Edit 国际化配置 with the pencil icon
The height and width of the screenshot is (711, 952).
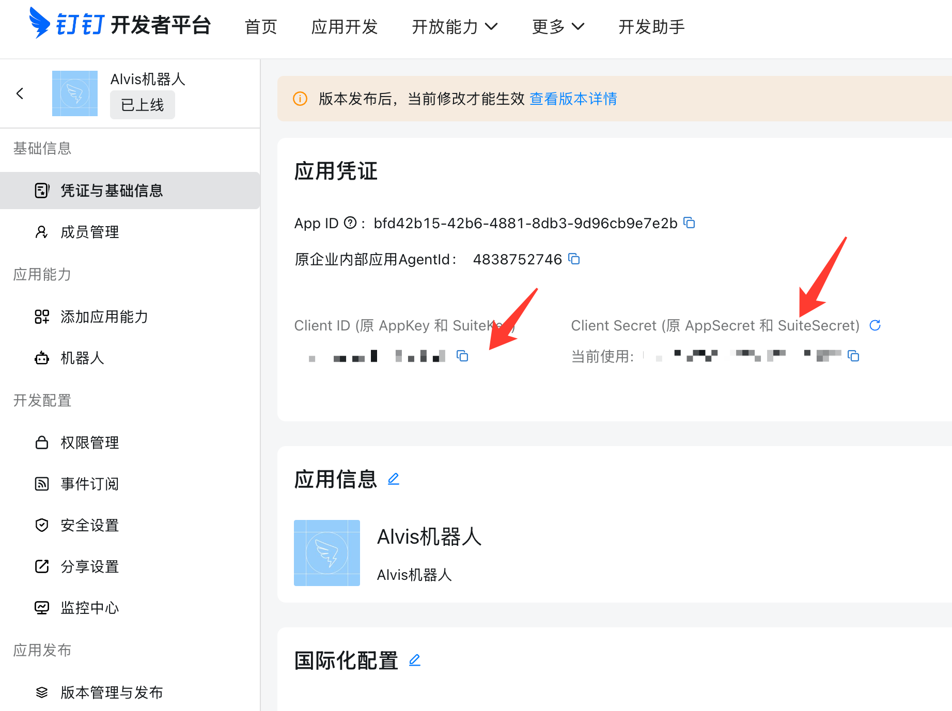coord(415,660)
